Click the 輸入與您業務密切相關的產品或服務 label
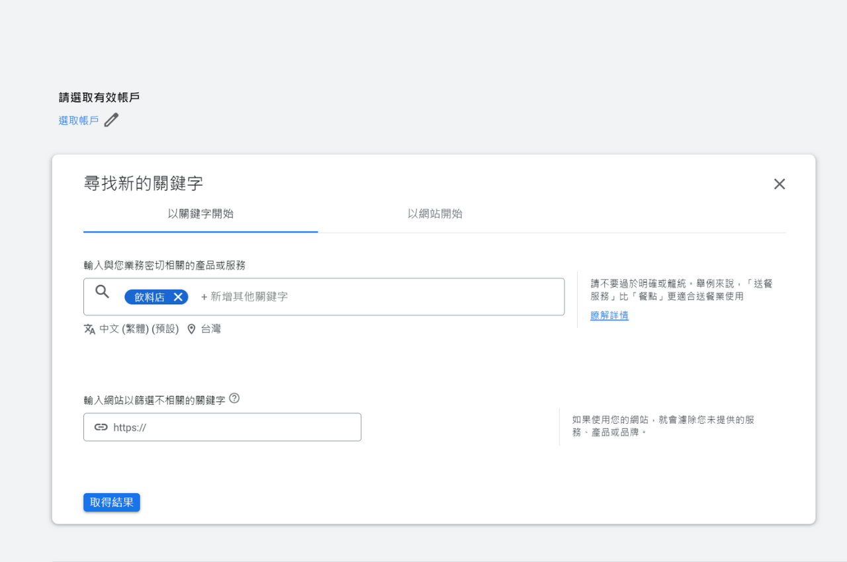The width and height of the screenshot is (847, 562). click(165, 266)
